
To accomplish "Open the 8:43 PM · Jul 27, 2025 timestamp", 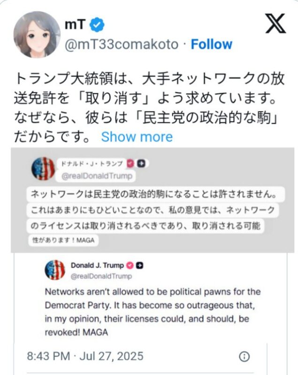I will point(85,356).
